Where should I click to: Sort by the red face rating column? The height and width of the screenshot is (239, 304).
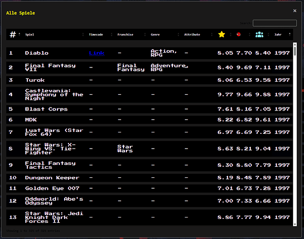click(238, 34)
